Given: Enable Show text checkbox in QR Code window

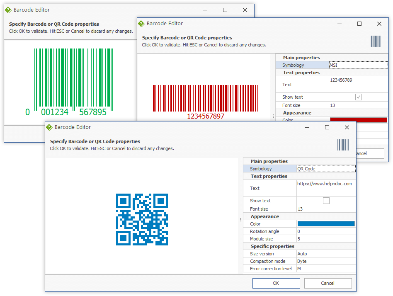Looking at the screenshot, I should [x=326, y=201].
